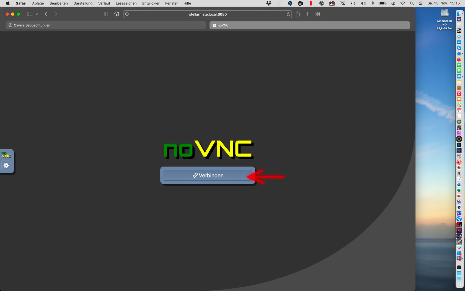Open the volume control in menu bar
465x291 pixels.
[363, 3]
